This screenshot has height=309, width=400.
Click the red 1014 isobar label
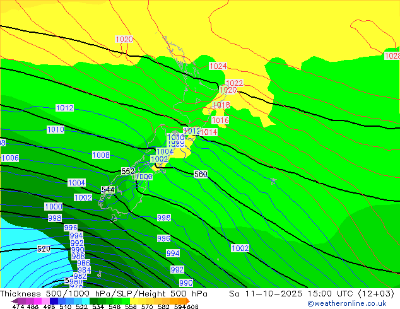coord(209,132)
